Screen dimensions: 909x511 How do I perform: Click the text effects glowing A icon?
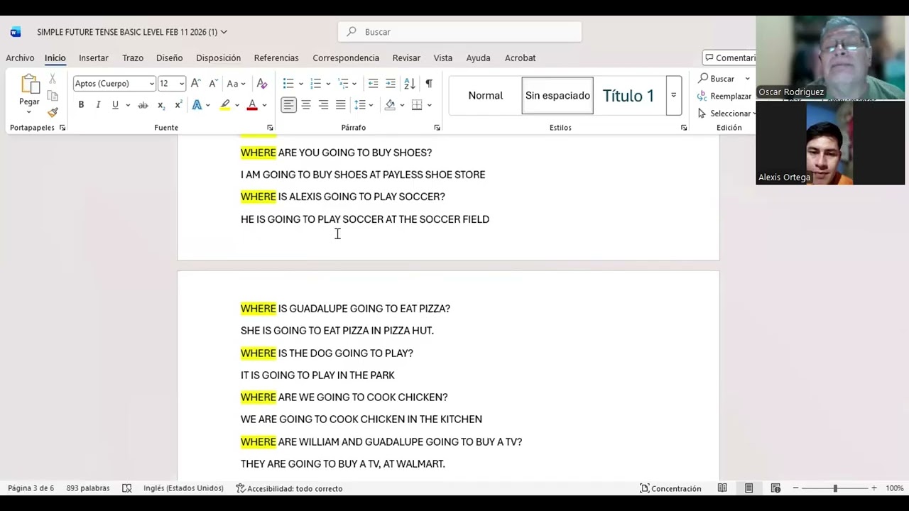(197, 105)
